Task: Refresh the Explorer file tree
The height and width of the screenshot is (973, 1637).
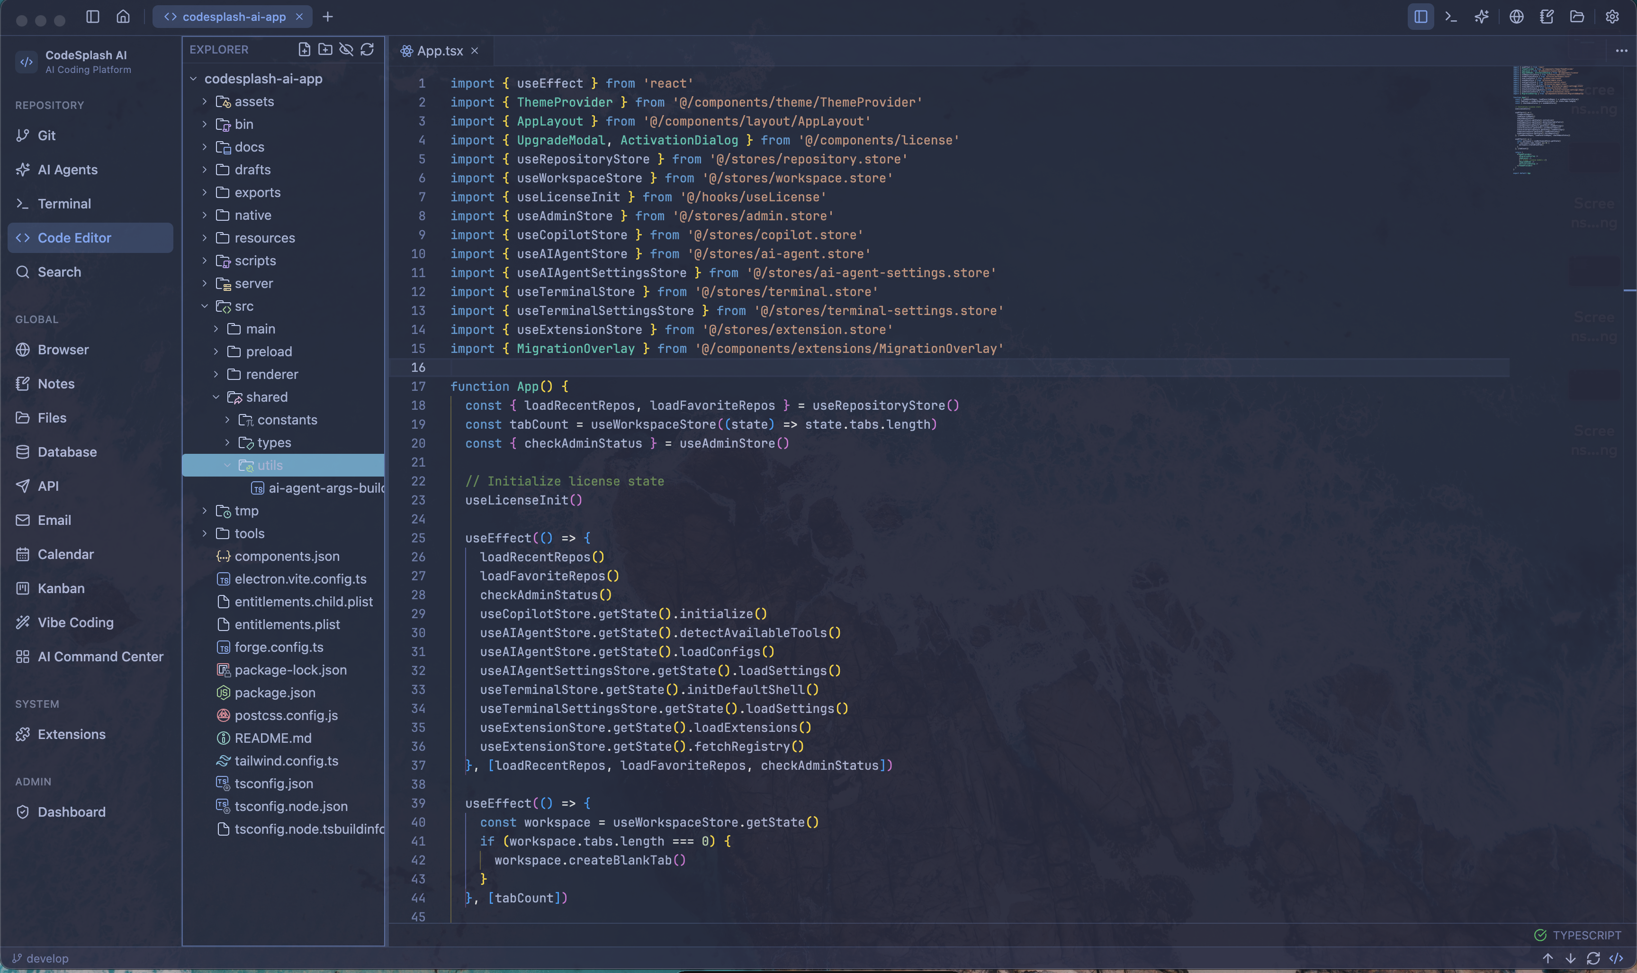Action: (x=368, y=49)
